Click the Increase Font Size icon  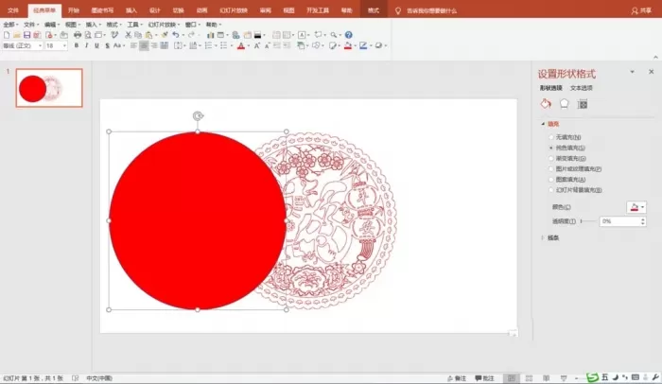tap(256, 45)
